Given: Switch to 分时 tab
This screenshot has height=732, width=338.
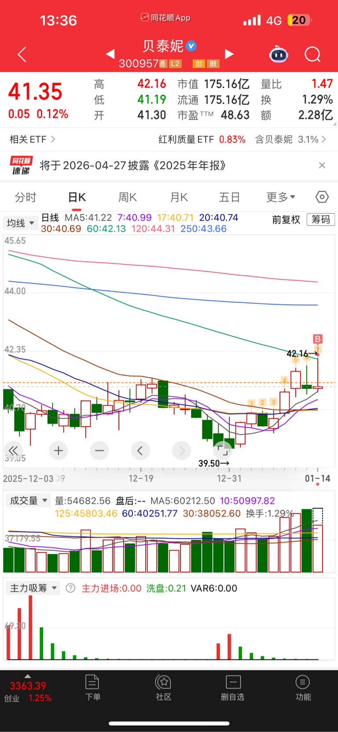Looking at the screenshot, I should click(26, 197).
